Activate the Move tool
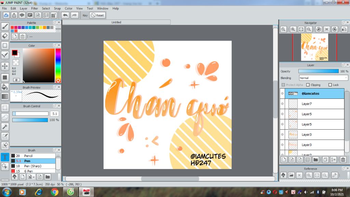Image resolution: width=350 pixels, height=197 pixels. click(5, 66)
